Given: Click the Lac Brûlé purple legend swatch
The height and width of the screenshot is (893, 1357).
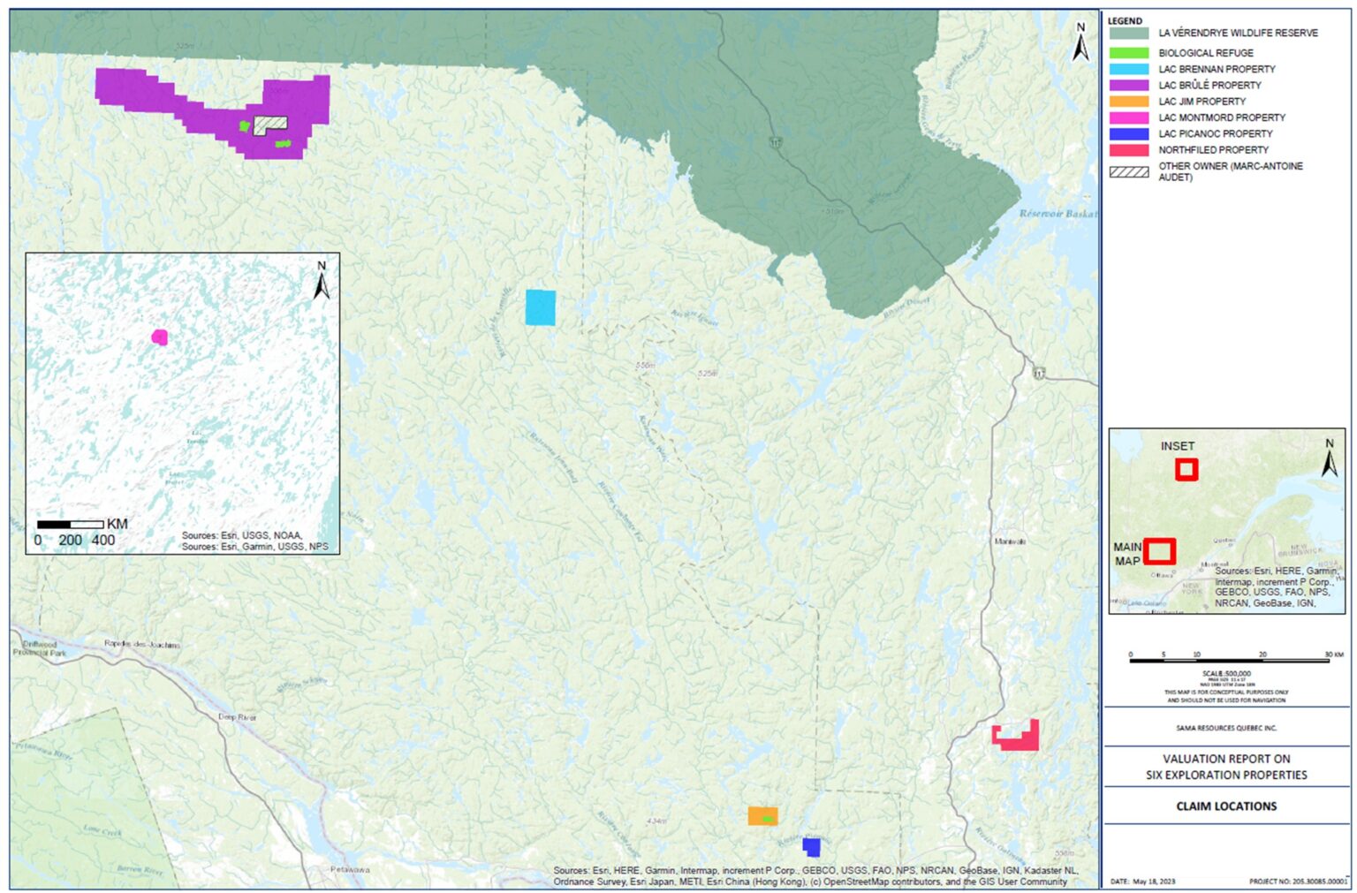Looking at the screenshot, I should [x=1129, y=86].
